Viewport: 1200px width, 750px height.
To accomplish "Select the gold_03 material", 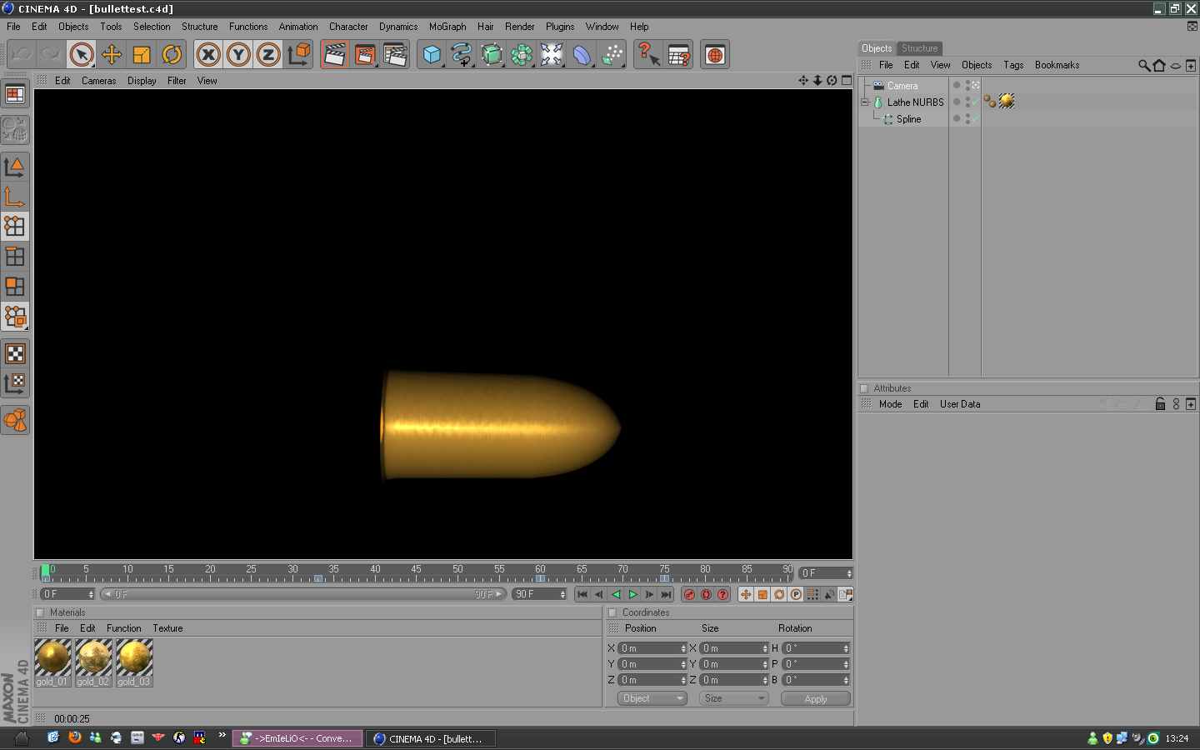I will tap(134, 662).
